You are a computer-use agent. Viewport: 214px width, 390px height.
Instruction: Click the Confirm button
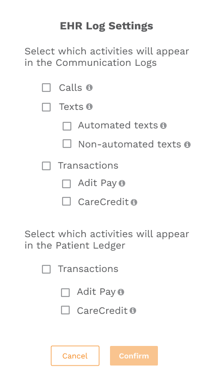pos(134,356)
